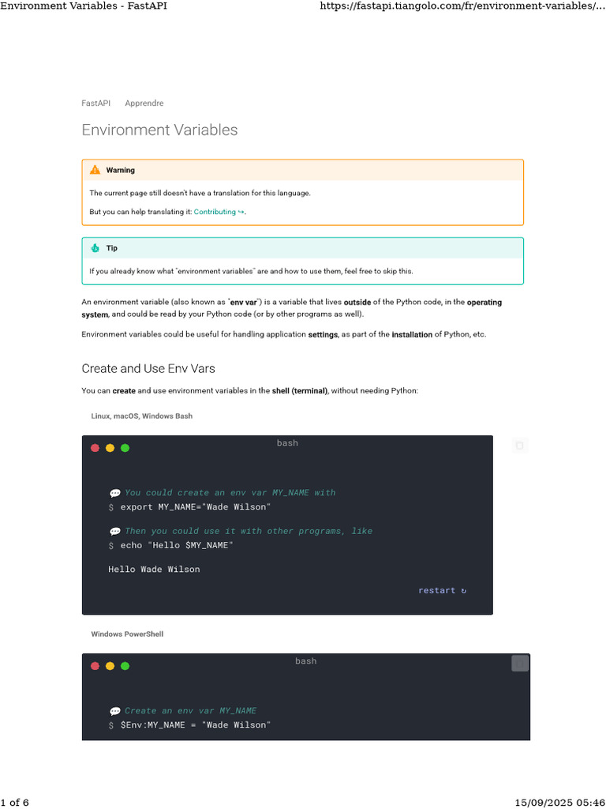Click the red dot on first terminal

click(x=95, y=448)
